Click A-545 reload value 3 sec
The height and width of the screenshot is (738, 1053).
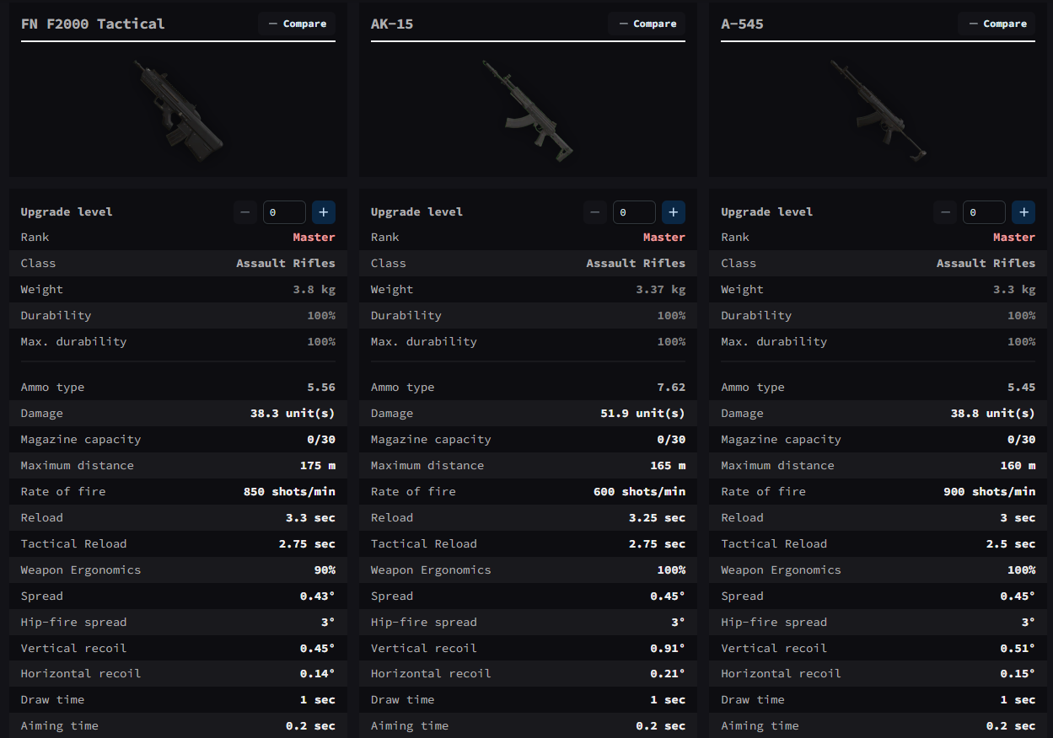tap(1018, 518)
